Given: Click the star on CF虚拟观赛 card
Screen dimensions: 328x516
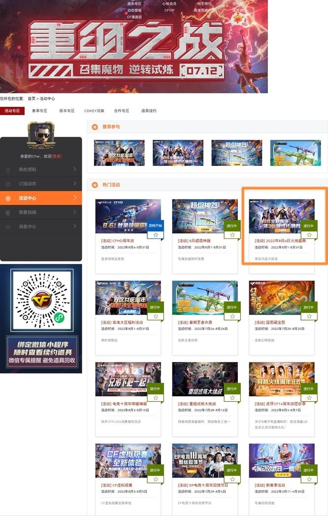Looking at the screenshot, I should click(156, 479).
